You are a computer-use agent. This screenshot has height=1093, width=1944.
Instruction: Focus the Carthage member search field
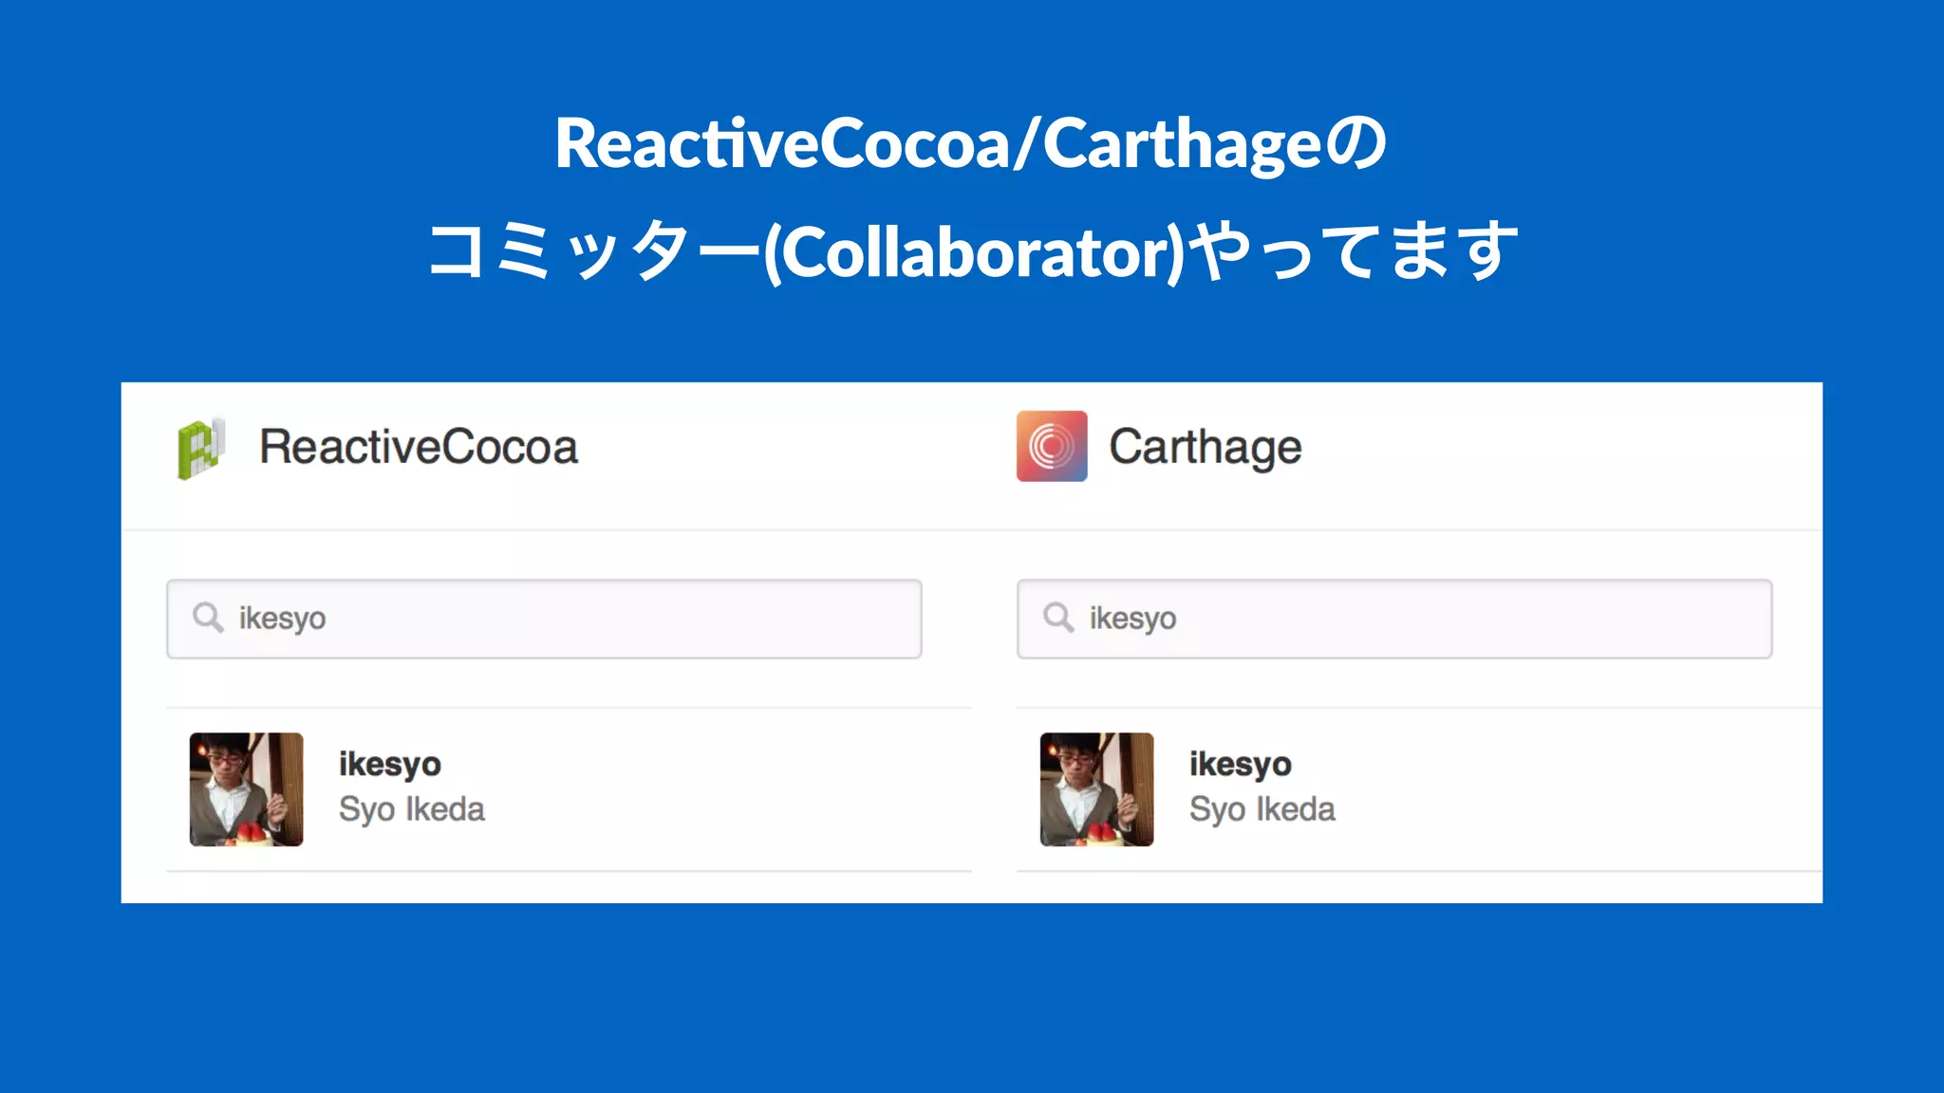[x=1394, y=619]
